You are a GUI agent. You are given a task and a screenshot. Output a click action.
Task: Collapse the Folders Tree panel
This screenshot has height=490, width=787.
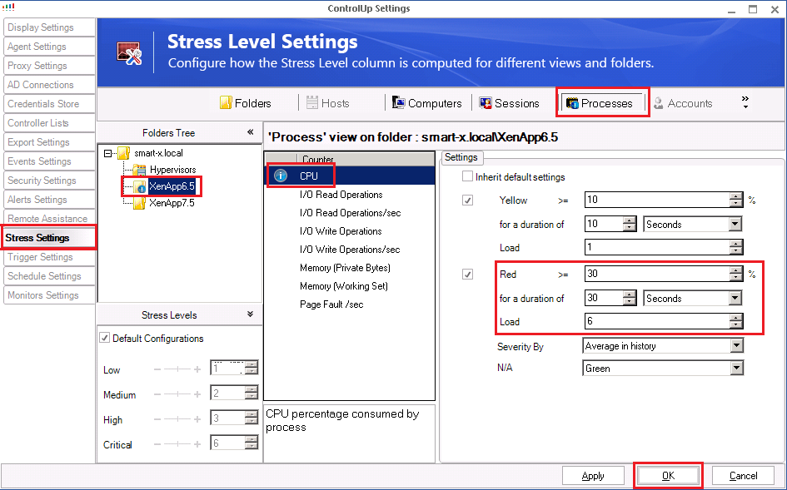(x=250, y=132)
